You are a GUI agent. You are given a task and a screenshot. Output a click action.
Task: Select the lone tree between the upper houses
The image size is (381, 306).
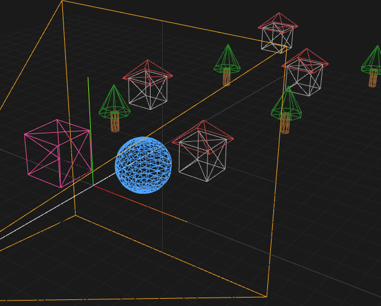pos(227,65)
